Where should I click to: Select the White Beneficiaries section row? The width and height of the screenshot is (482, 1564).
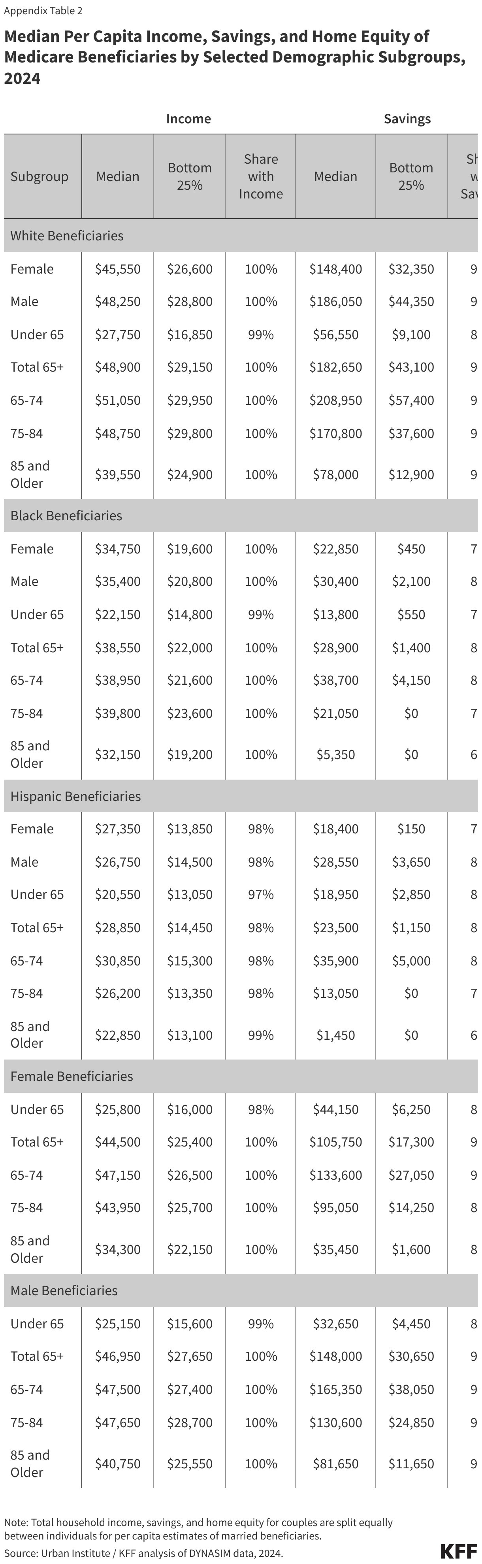pyautogui.click(x=67, y=236)
